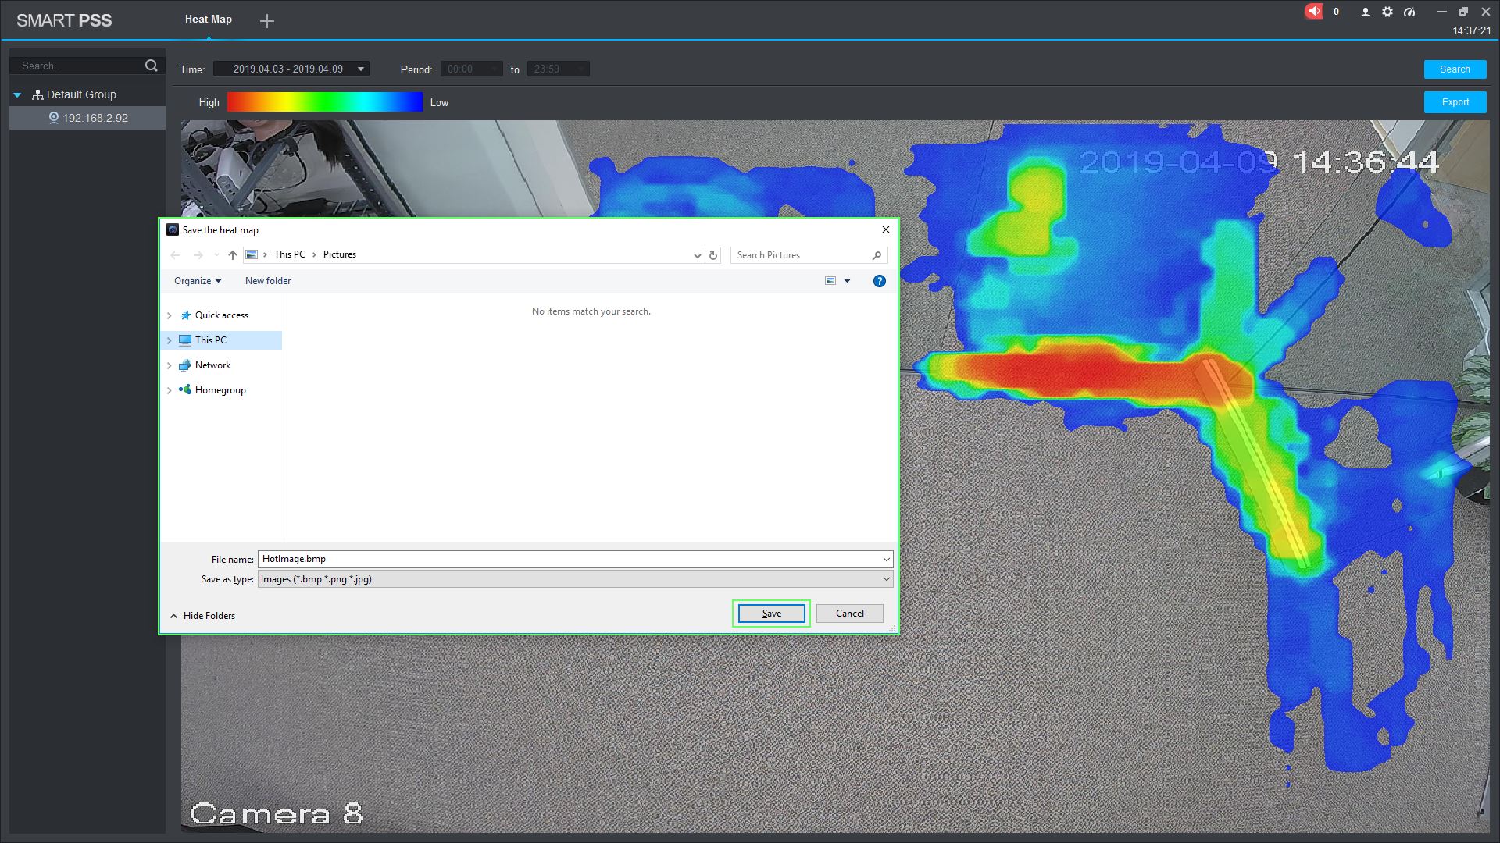
Task: Open the settings gear icon
Action: (x=1387, y=12)
